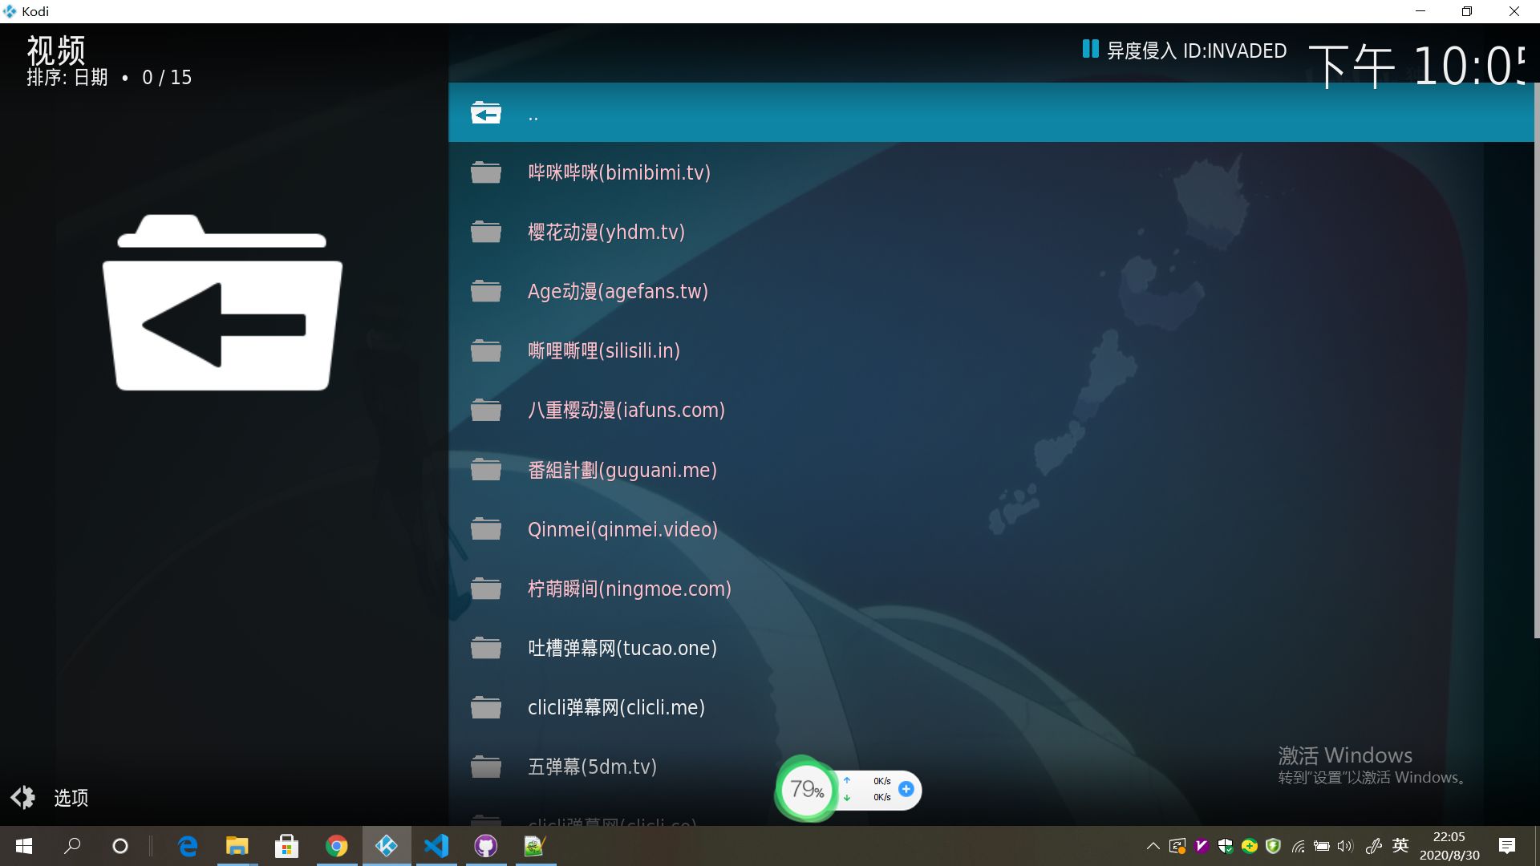
Task: Open the volume control from the tray
Action: point(1345,846)
